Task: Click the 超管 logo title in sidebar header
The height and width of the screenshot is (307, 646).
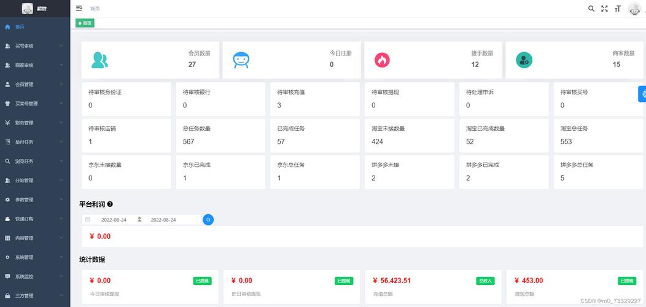Action: [x=42, y=9]
